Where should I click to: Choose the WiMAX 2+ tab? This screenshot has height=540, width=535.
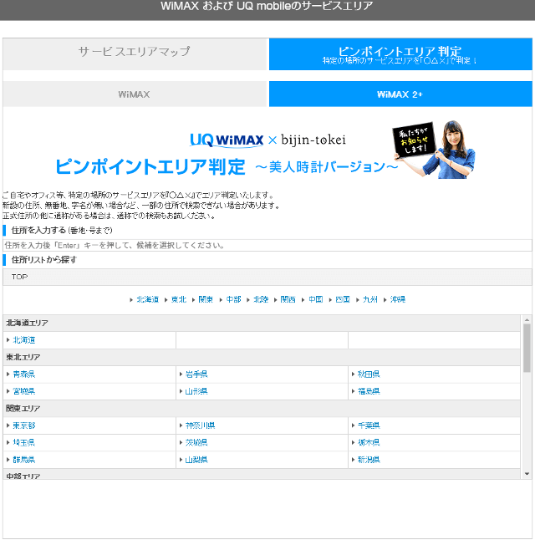(400, 94)
